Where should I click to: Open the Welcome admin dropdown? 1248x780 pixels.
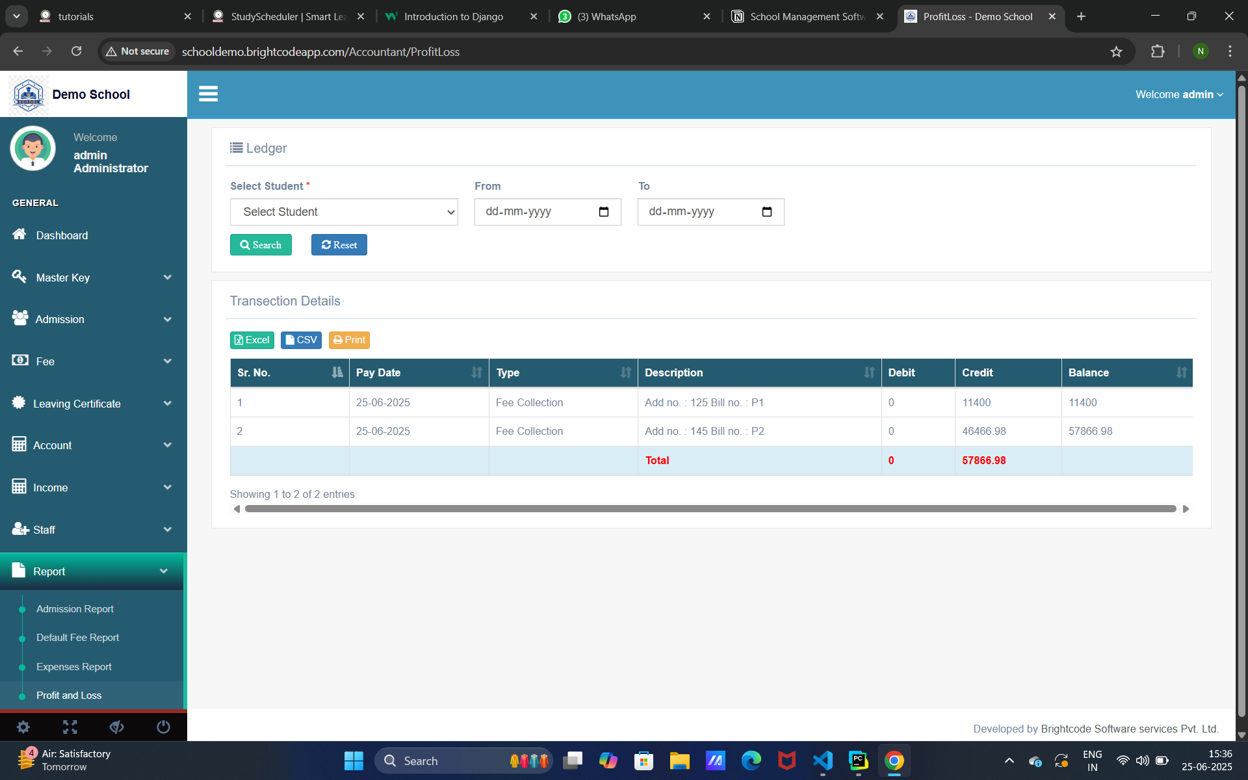tap(1179, 94)
